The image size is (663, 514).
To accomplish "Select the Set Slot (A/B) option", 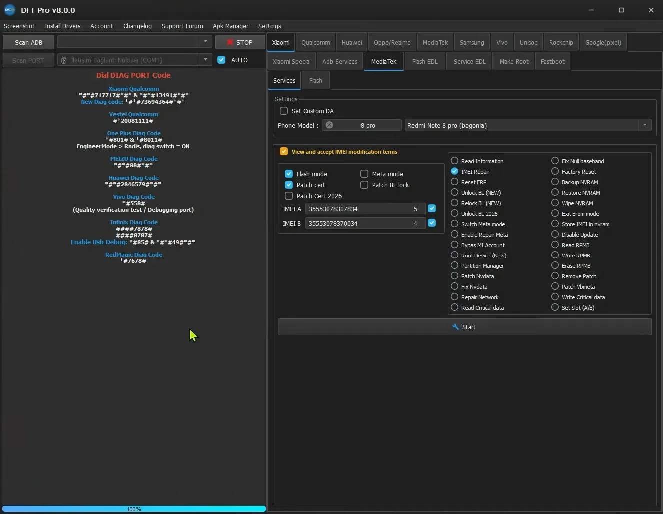I will click(x=555, y=307).
